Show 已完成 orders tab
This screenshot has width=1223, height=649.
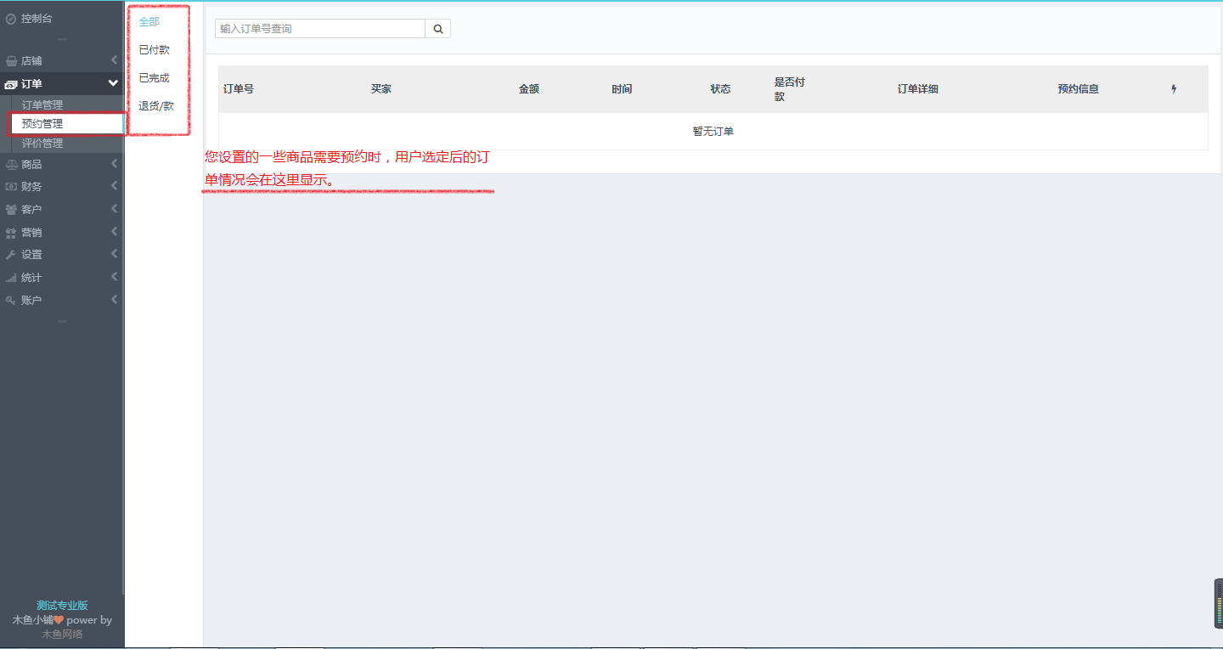coord(154,78)
